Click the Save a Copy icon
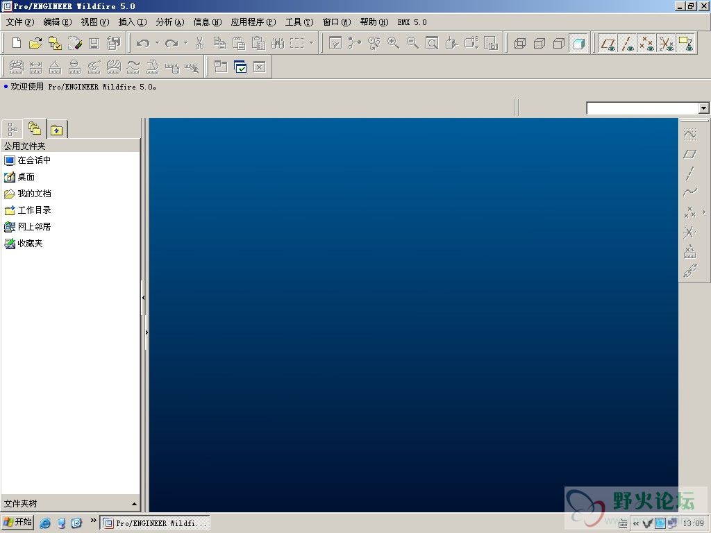Viewport: 711px width, 533px height. [x=113, y=43]
